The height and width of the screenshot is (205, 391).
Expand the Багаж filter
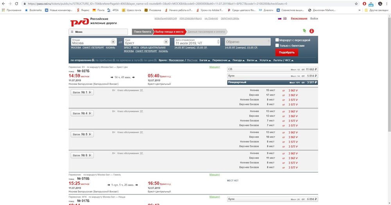pyautogui.click(x=205, y=60)
